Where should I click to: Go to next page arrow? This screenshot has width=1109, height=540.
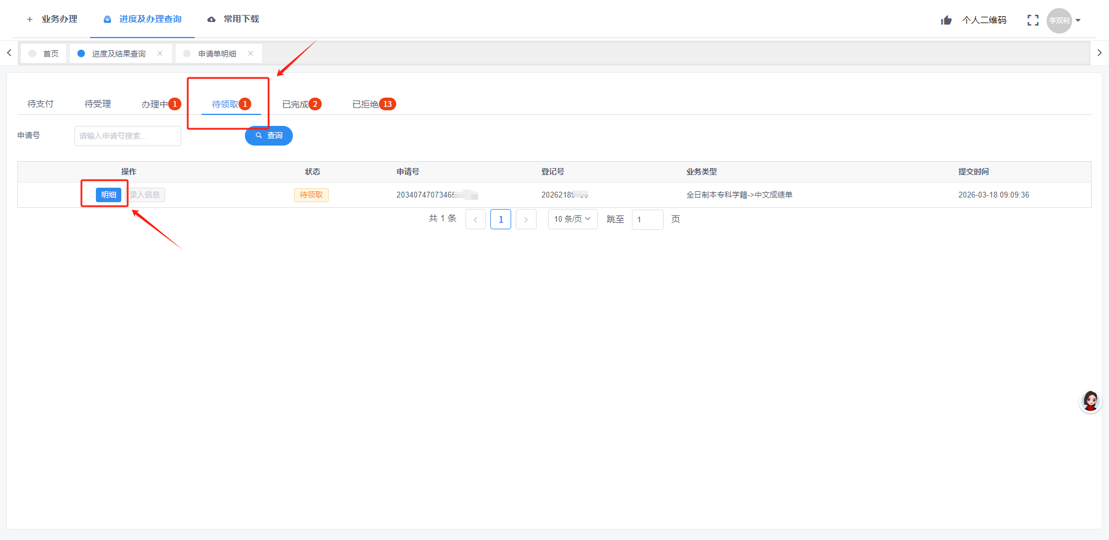point(526,219)
